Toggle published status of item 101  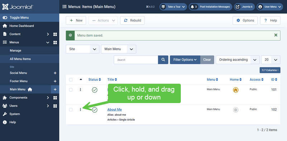[95, 90]
